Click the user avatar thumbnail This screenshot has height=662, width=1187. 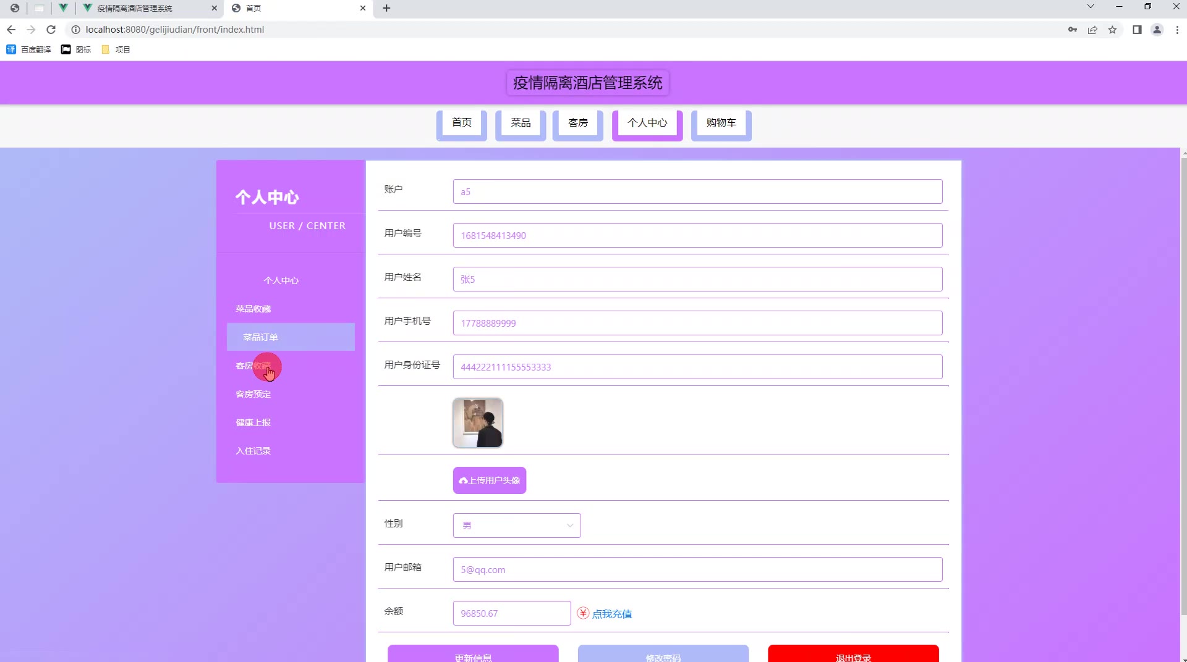(x=478, y=423)
